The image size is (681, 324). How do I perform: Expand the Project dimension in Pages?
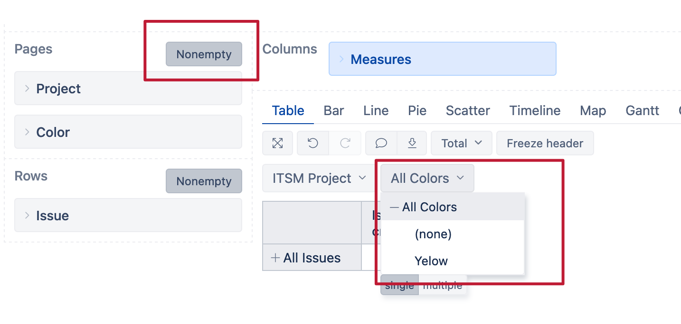pyautogui.click(x=128, y=88)
